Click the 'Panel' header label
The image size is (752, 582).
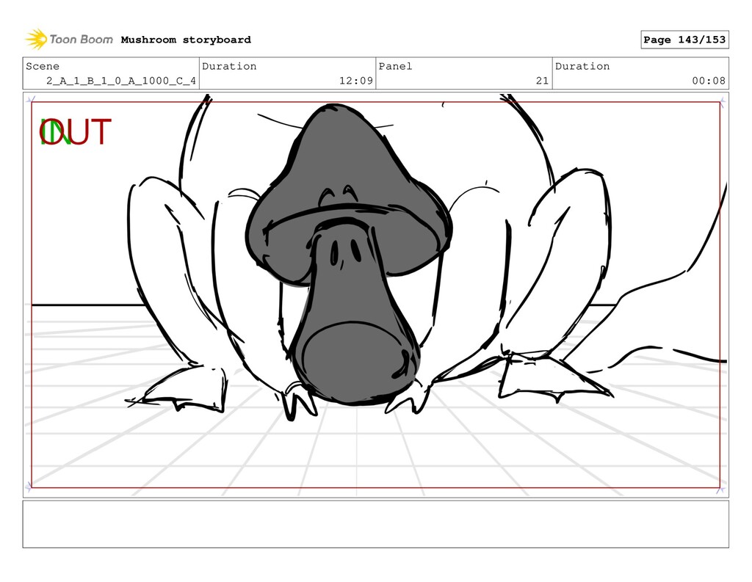[x=395, y=66]
